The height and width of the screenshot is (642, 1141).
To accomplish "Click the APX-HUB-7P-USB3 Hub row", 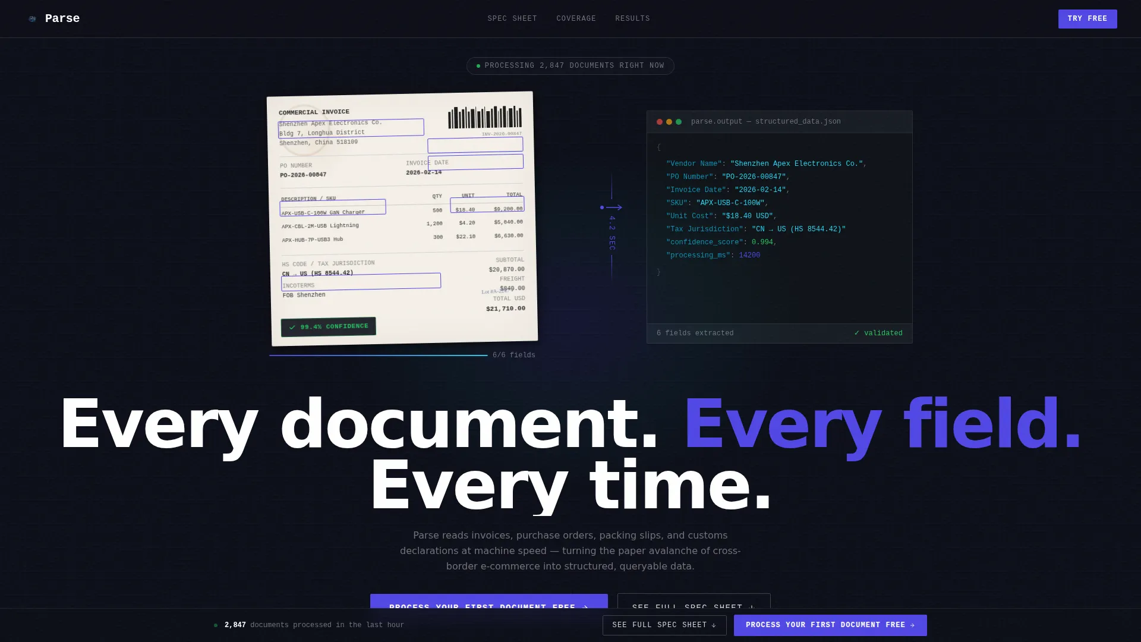I will point(402,238).
